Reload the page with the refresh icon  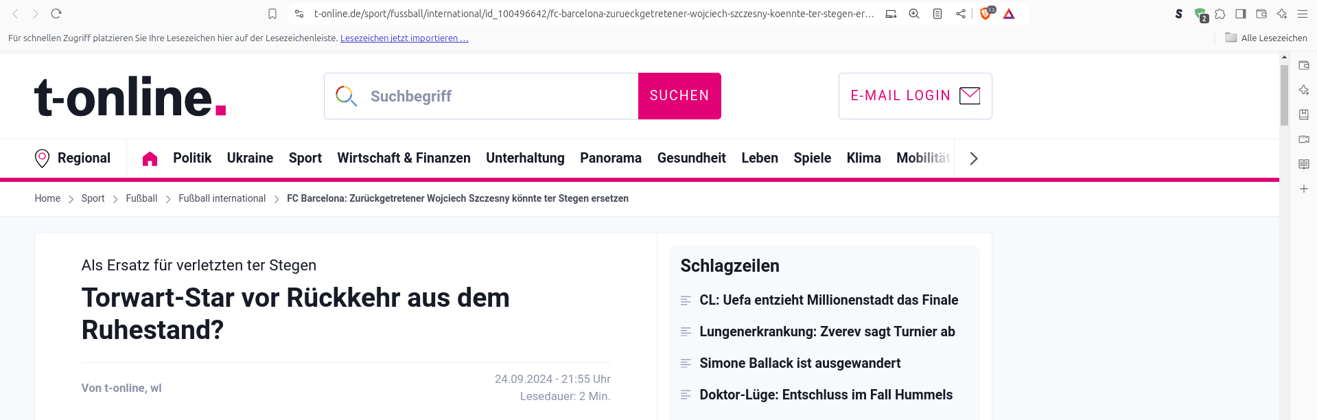[x=56, y=14]
